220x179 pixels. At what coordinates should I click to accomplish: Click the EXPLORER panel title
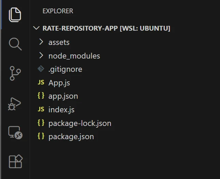click(x=58, y=11)
